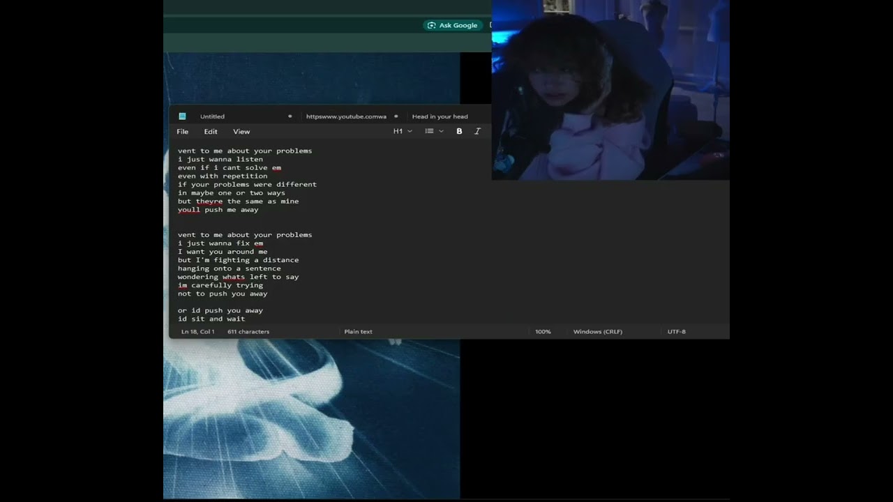The height and width of the screenshot is (502, 893).
Task: Click the Ask Google lens icon
Action: (432, 25)
